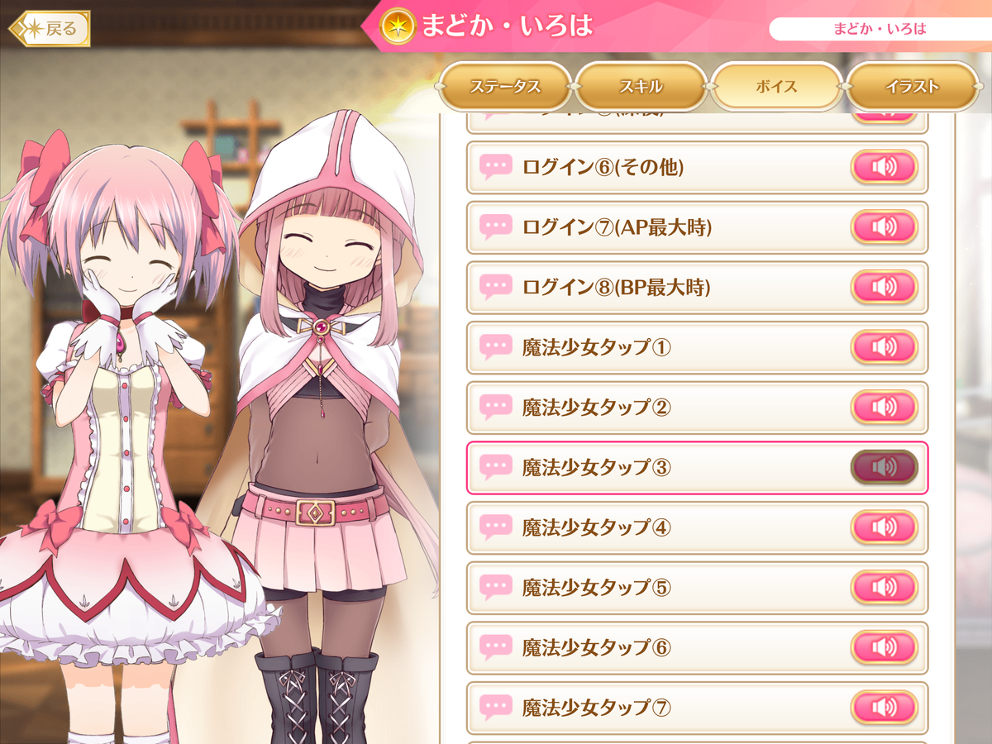The width and height of the screenshot is (992, 744).
Task: Play voice for 魔法少女タップ⑥
Action: pos(884,646)
